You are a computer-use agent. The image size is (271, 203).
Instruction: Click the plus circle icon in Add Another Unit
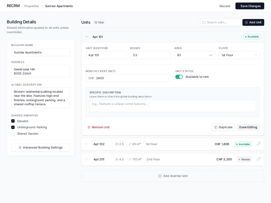(x=160, y=176)
